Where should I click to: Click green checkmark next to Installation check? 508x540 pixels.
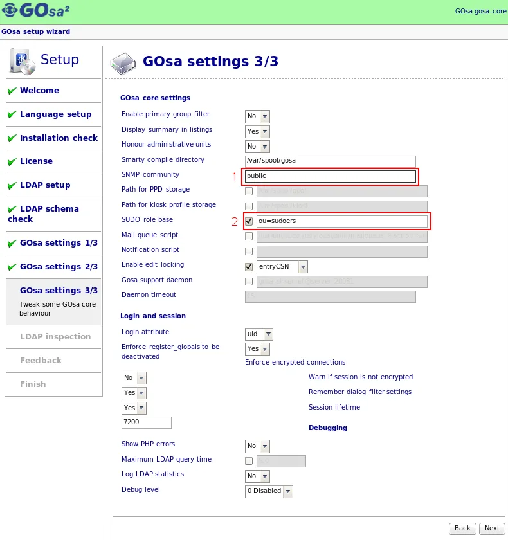coord(12,138)
